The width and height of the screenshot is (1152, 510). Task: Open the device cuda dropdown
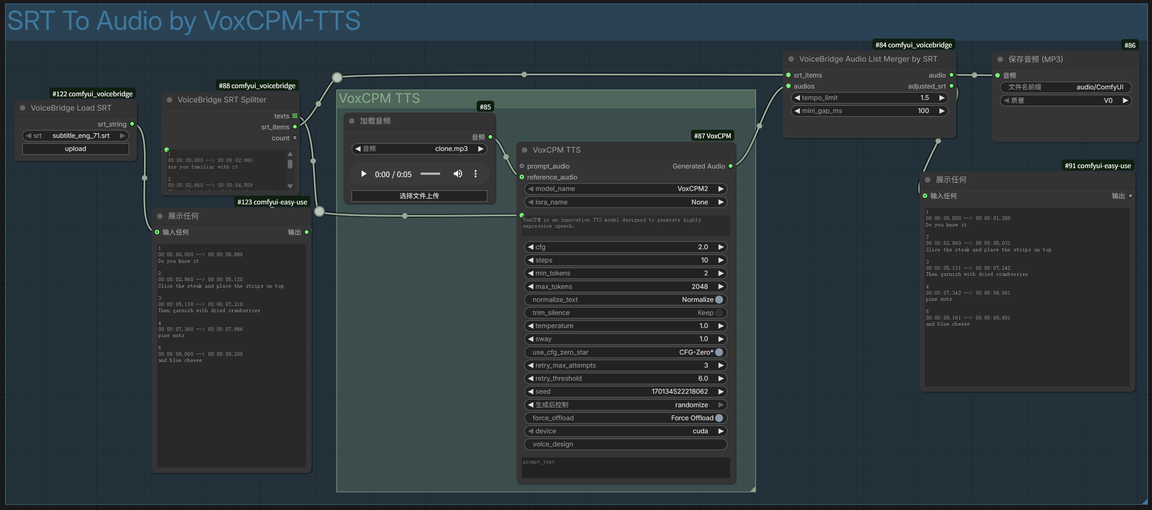625,431
